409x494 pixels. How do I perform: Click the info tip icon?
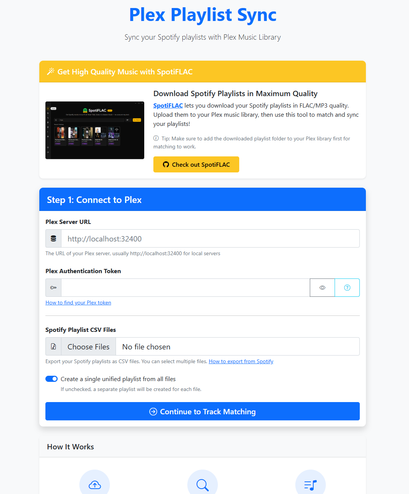tap(156, 138)
